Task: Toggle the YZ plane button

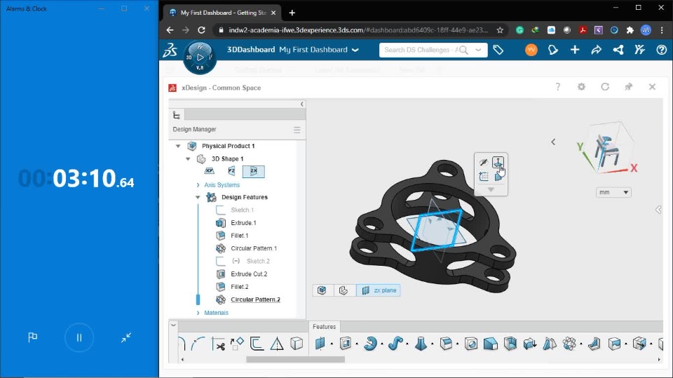Action: pyautogui.click(x=231, y=171)
